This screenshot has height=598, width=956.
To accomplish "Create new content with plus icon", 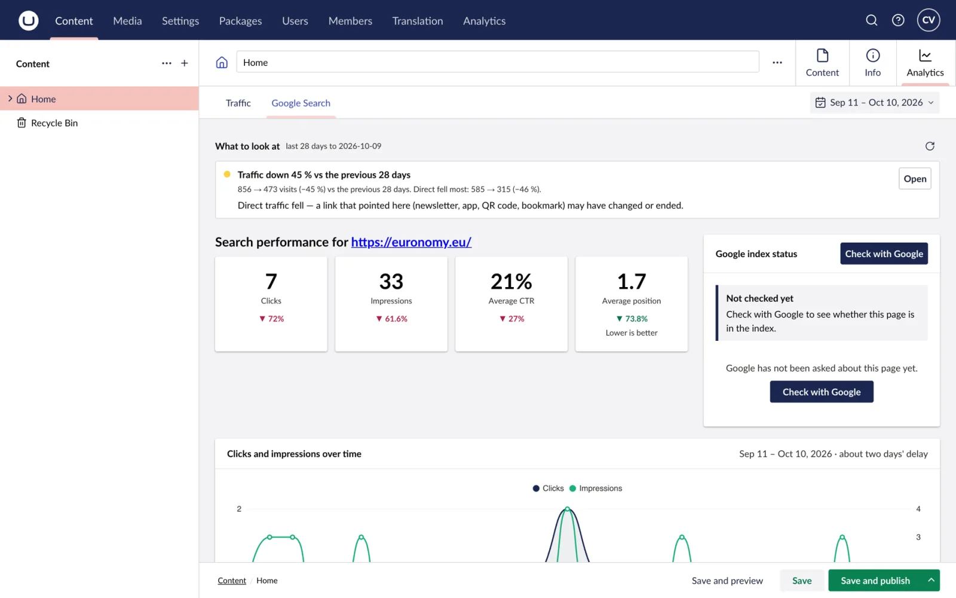I will (x=185, y=63).
